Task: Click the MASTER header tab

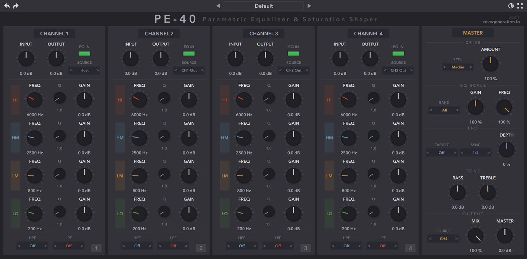Action: coord(473,33)
